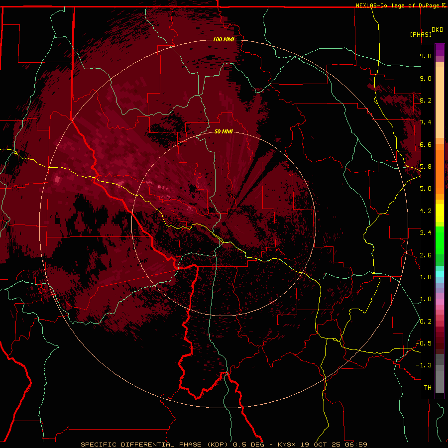
Task: Click the -1.3 scale label
Action: 424,365
